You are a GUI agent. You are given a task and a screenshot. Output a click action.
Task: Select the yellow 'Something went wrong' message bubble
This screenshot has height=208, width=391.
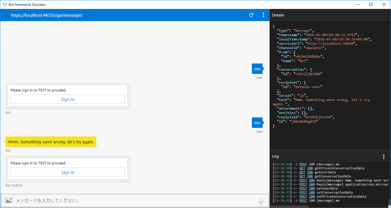(51, 142)
